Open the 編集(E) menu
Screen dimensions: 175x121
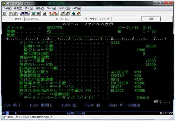tap(18, 8)
